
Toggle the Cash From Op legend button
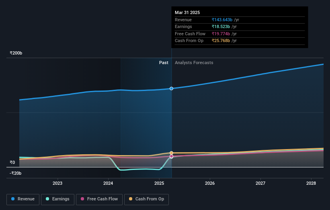[146, 199]
